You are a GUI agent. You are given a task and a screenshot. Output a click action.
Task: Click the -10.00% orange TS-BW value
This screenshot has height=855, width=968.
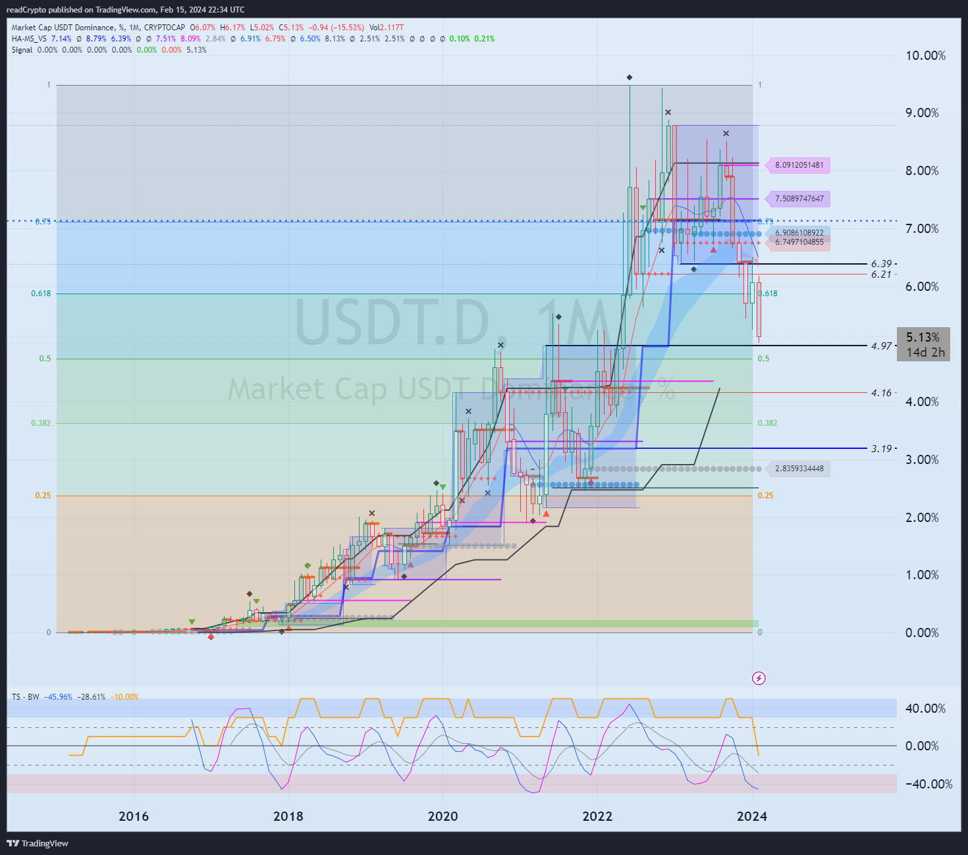click(124, 696)
